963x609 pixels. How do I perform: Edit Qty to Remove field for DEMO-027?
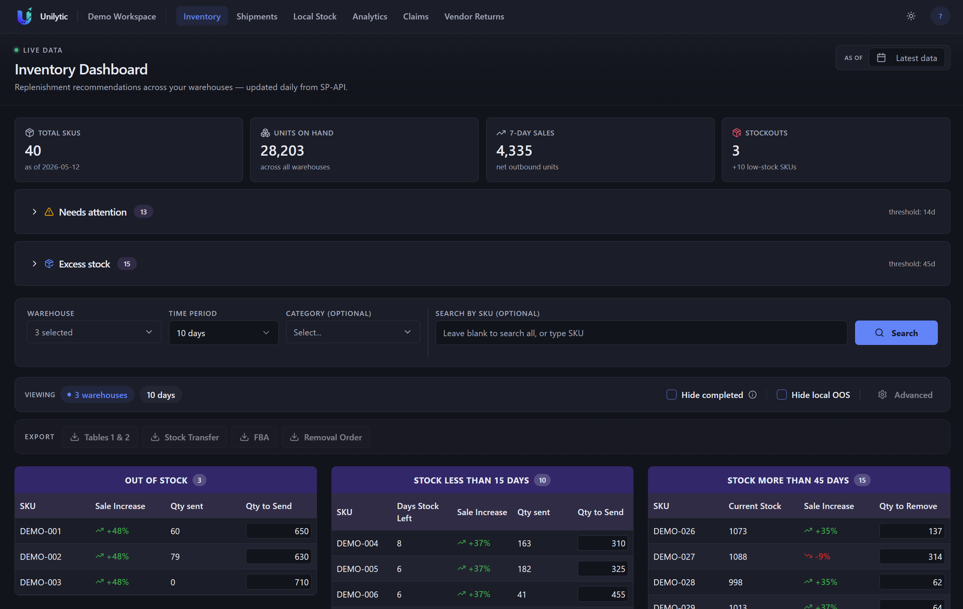pos(912,556)
